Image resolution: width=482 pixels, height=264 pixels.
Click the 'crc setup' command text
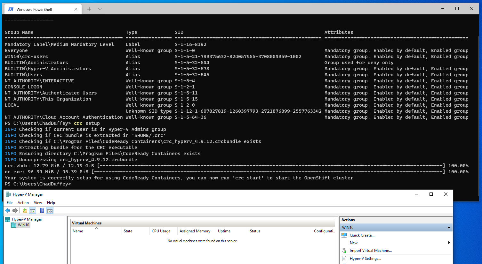(x=87, y=123)
